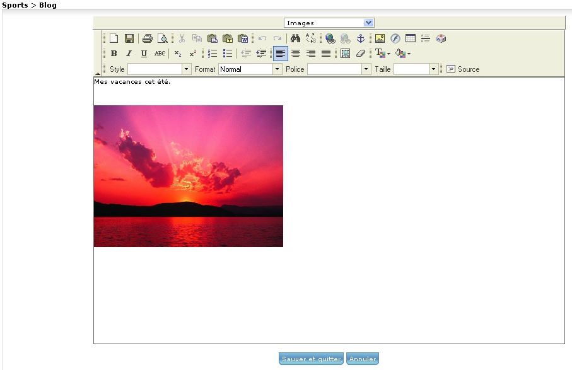Toggle italic formatting
The height and width of the screenshot is (370, 572).
point(129,54)
